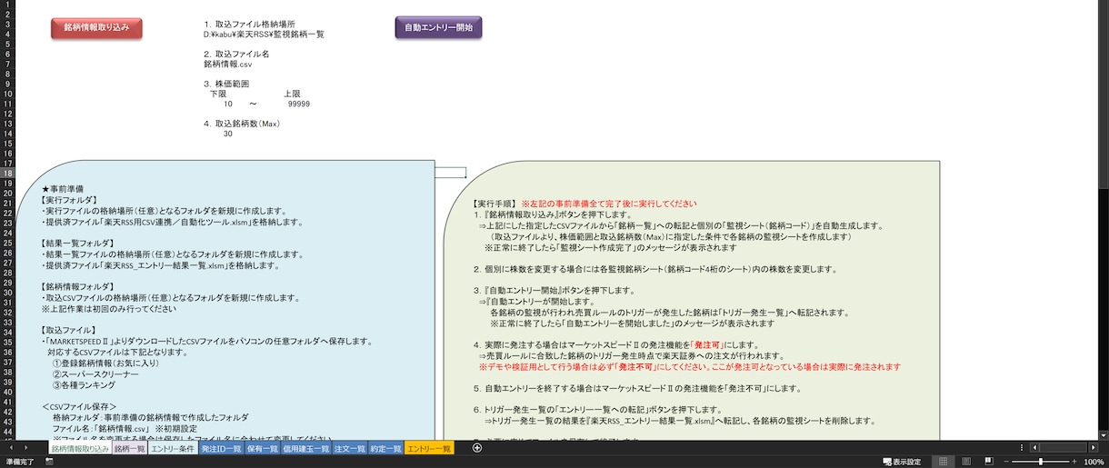Switch to the 保有一覧 sheet tab
1109x468 pixels.
tap(262, 449)
